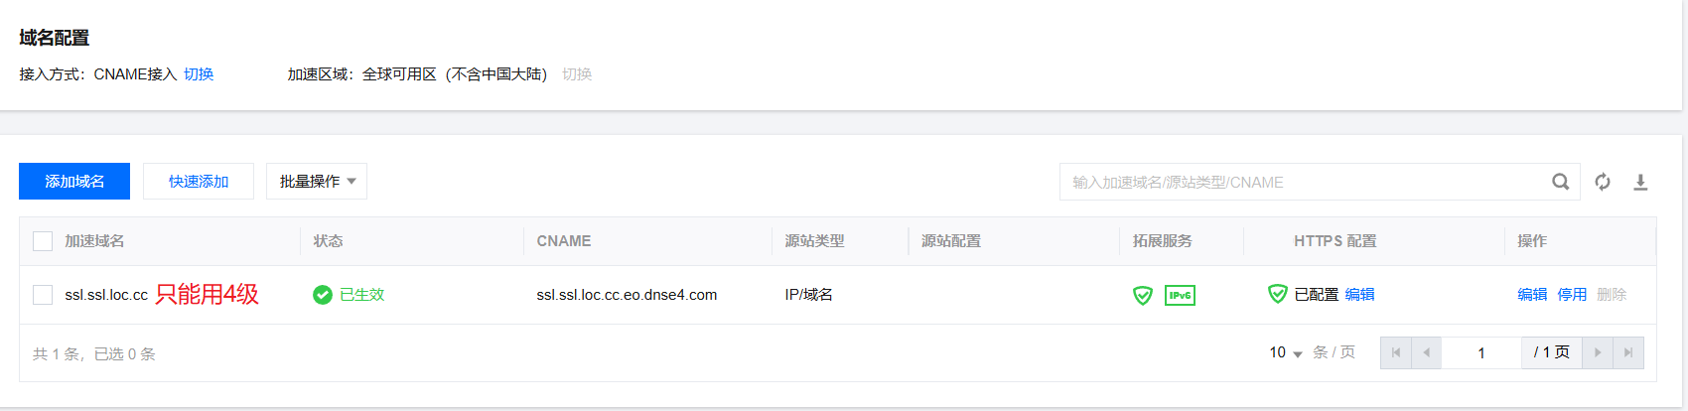Open the 10 条/页 page size dropdown
The image size is (1688, 411).
(1286, 352)
